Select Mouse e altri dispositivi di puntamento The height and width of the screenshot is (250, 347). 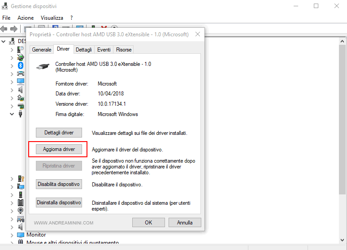73,242
